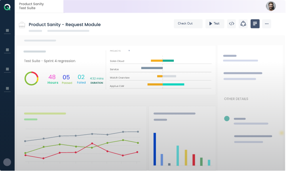
Task: Open the code view icon
Action: coord(232,24)
